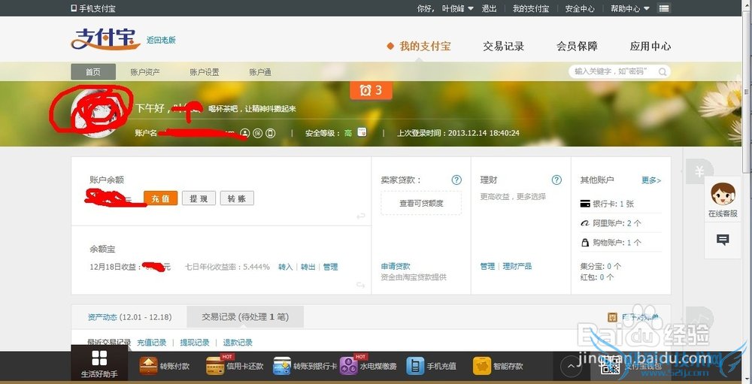Click the 智能存款 piggy bank icon
This screenshot has width=752, height=384.
482,366
